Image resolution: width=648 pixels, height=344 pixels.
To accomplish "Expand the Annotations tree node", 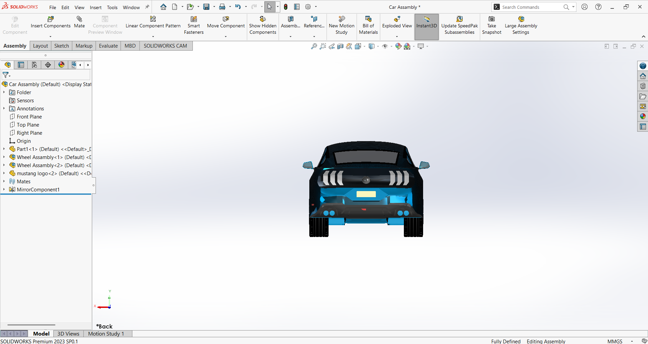I will point(4,108).
